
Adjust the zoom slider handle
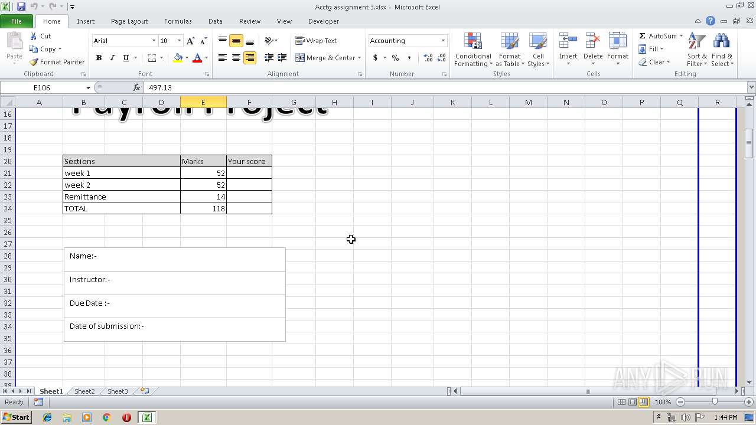pos(715,402)
